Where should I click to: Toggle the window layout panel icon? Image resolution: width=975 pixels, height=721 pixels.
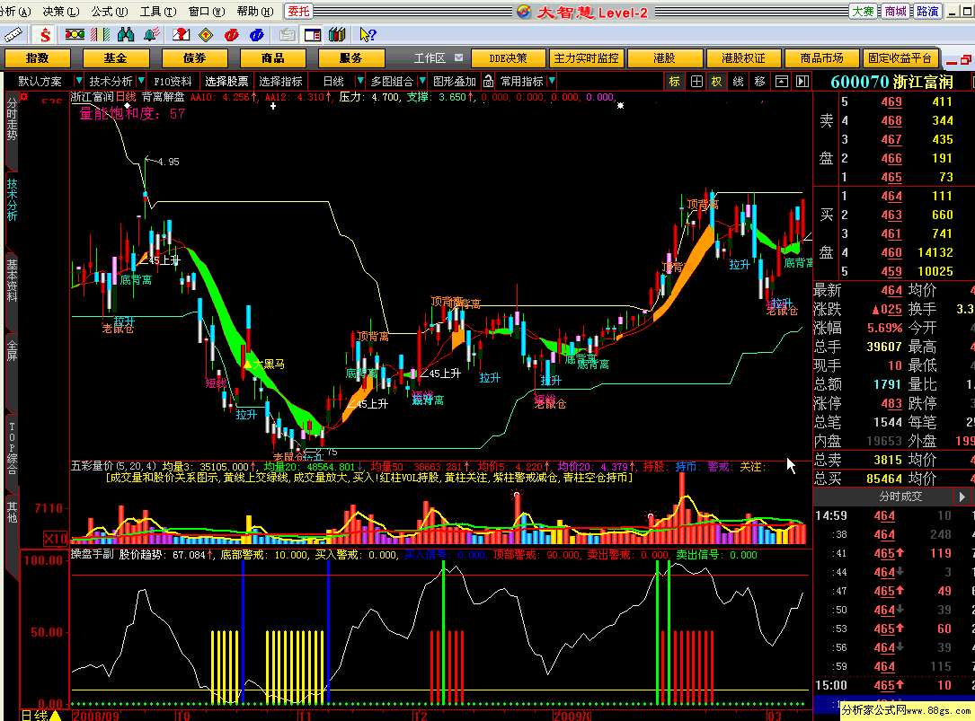pyautogui.click(x=312, y=35)
